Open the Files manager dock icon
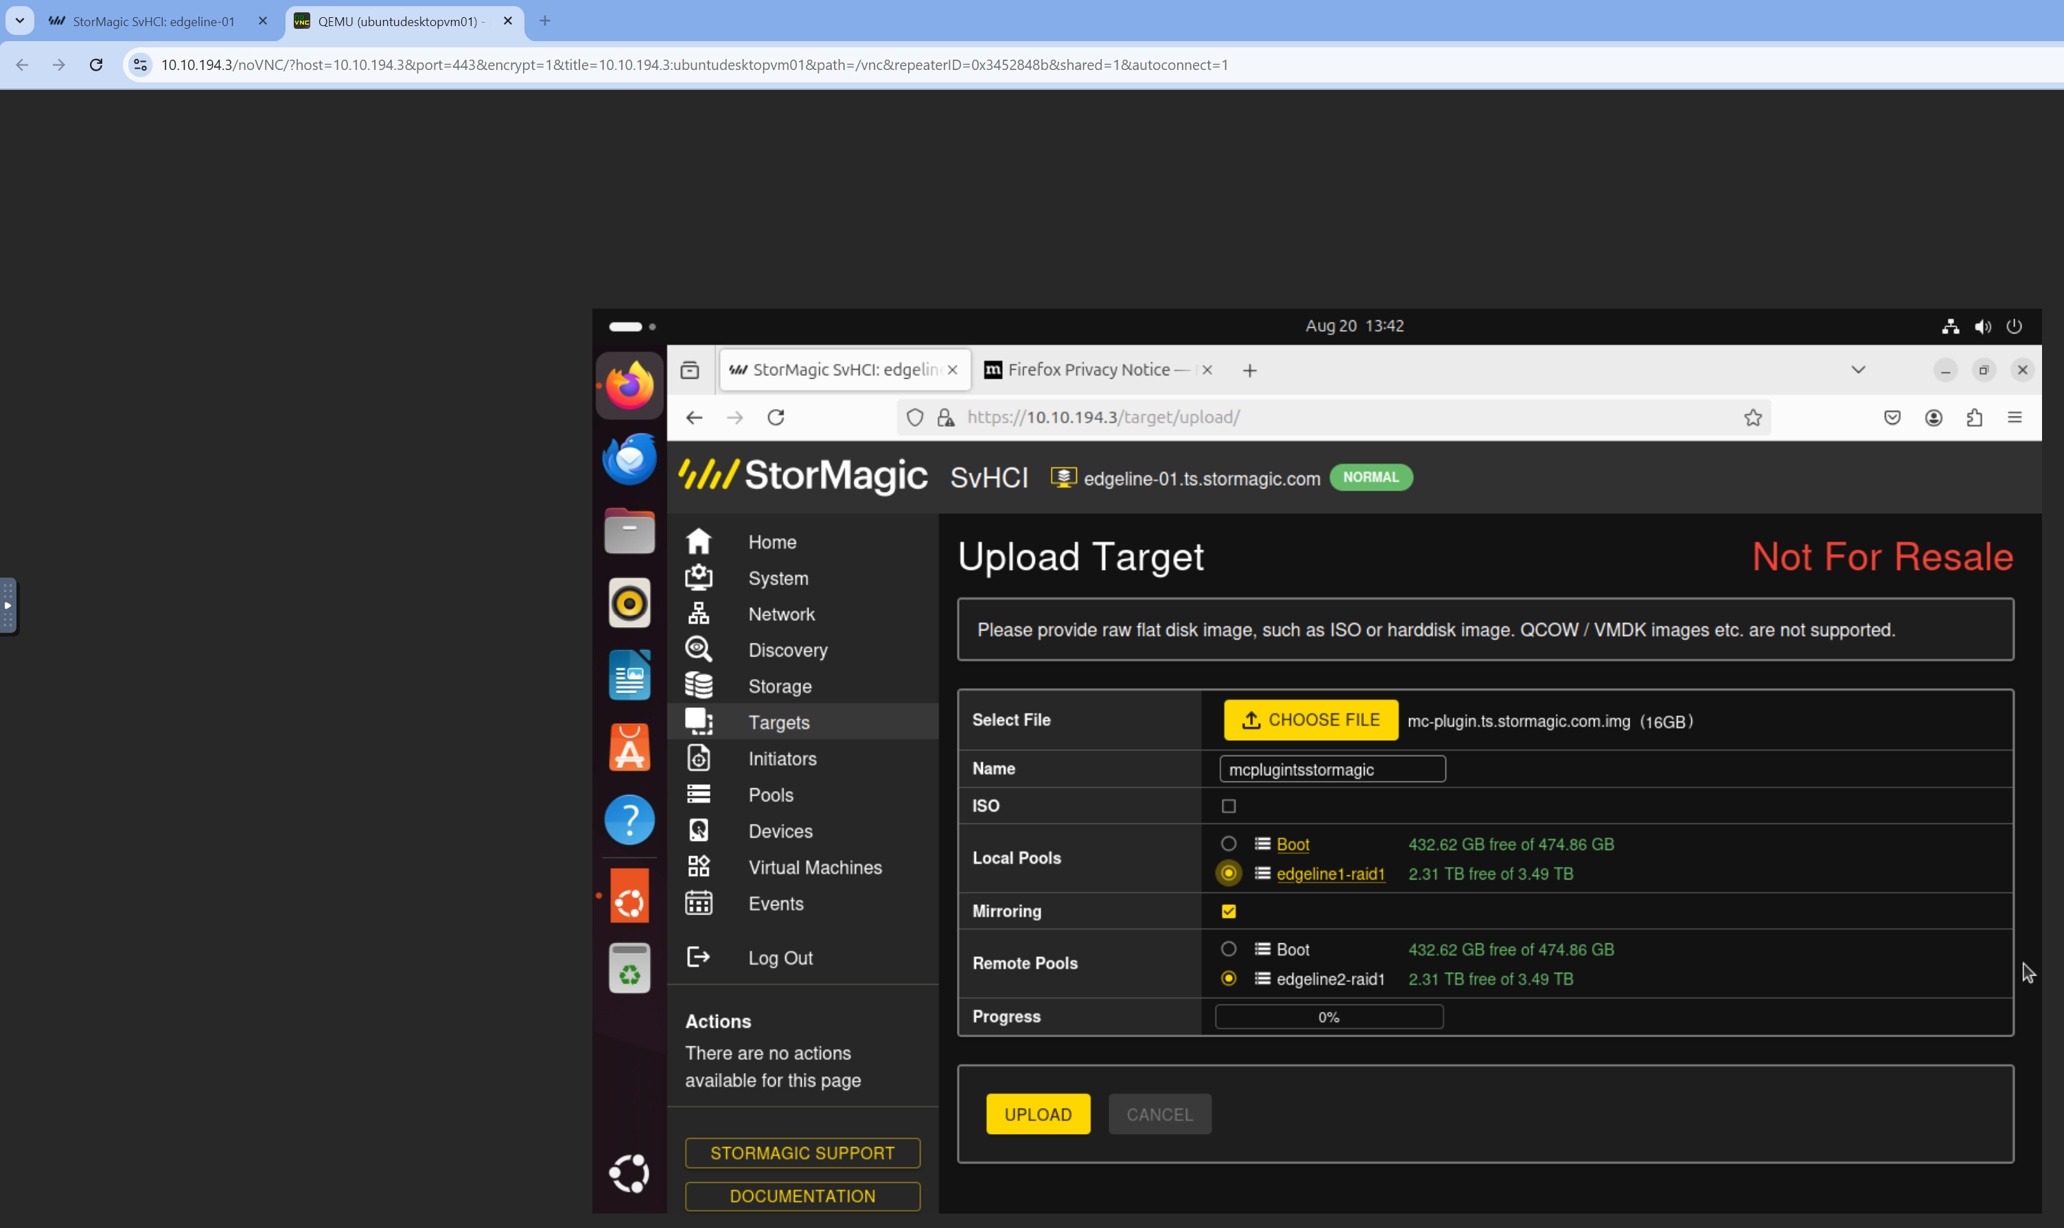Viewport: 2064px width, 1228px height. click(629, 530)
